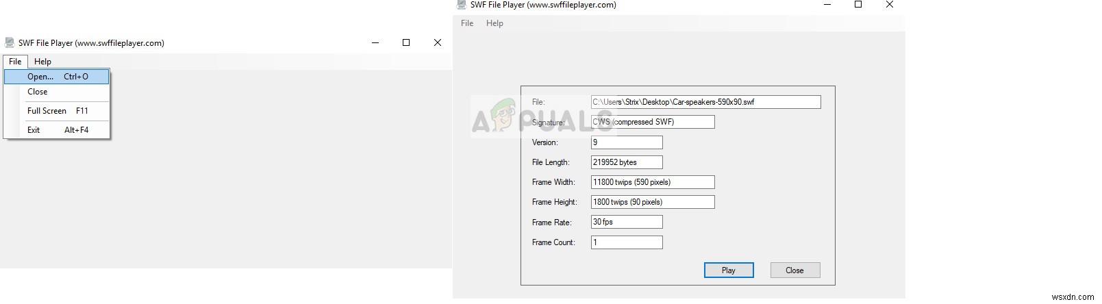The height and width of the screenshot is (304, 1102).
Task: Select Exit in the File menu
Action: pos(34,130)
